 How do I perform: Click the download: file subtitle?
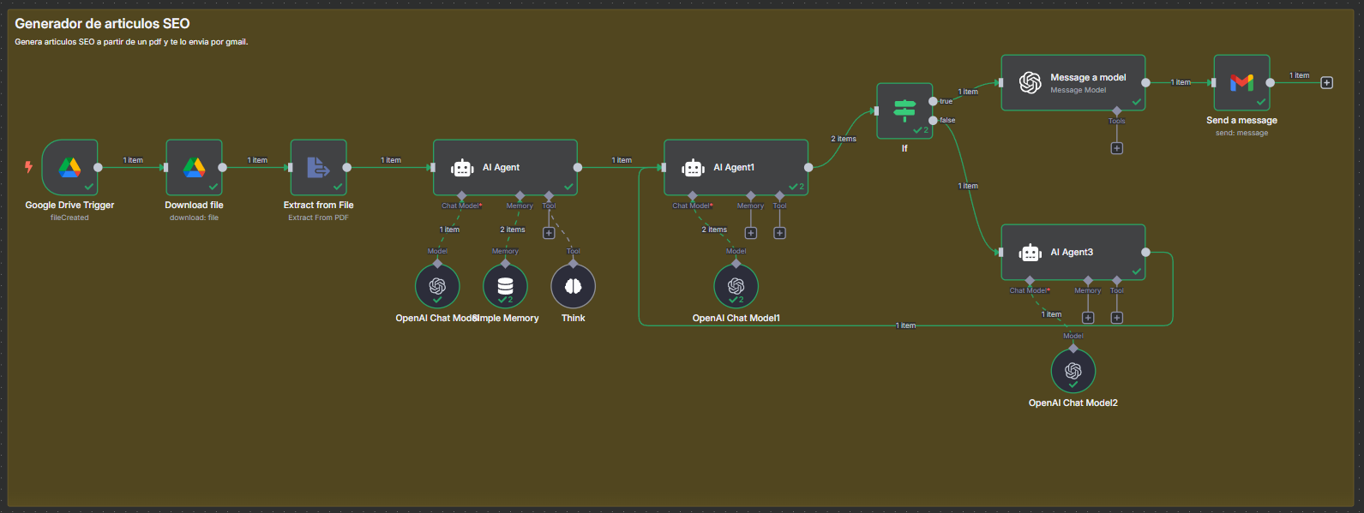pos(194,218)
